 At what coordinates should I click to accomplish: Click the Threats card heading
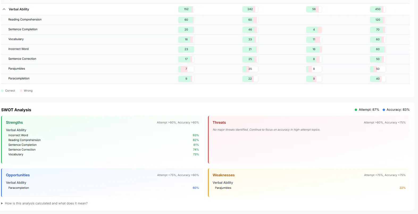pos(219,123)
